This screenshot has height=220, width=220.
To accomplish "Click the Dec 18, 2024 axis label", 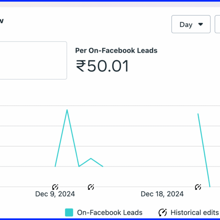I will click(162, 194).
